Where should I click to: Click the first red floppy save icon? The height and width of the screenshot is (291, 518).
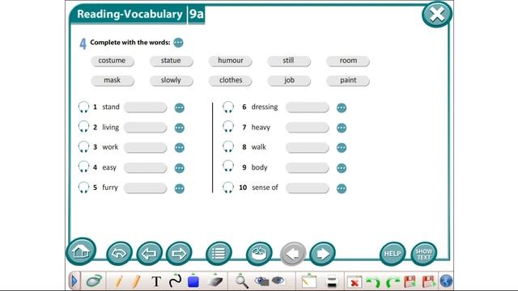pyautogui.click(x=410, y=282)
